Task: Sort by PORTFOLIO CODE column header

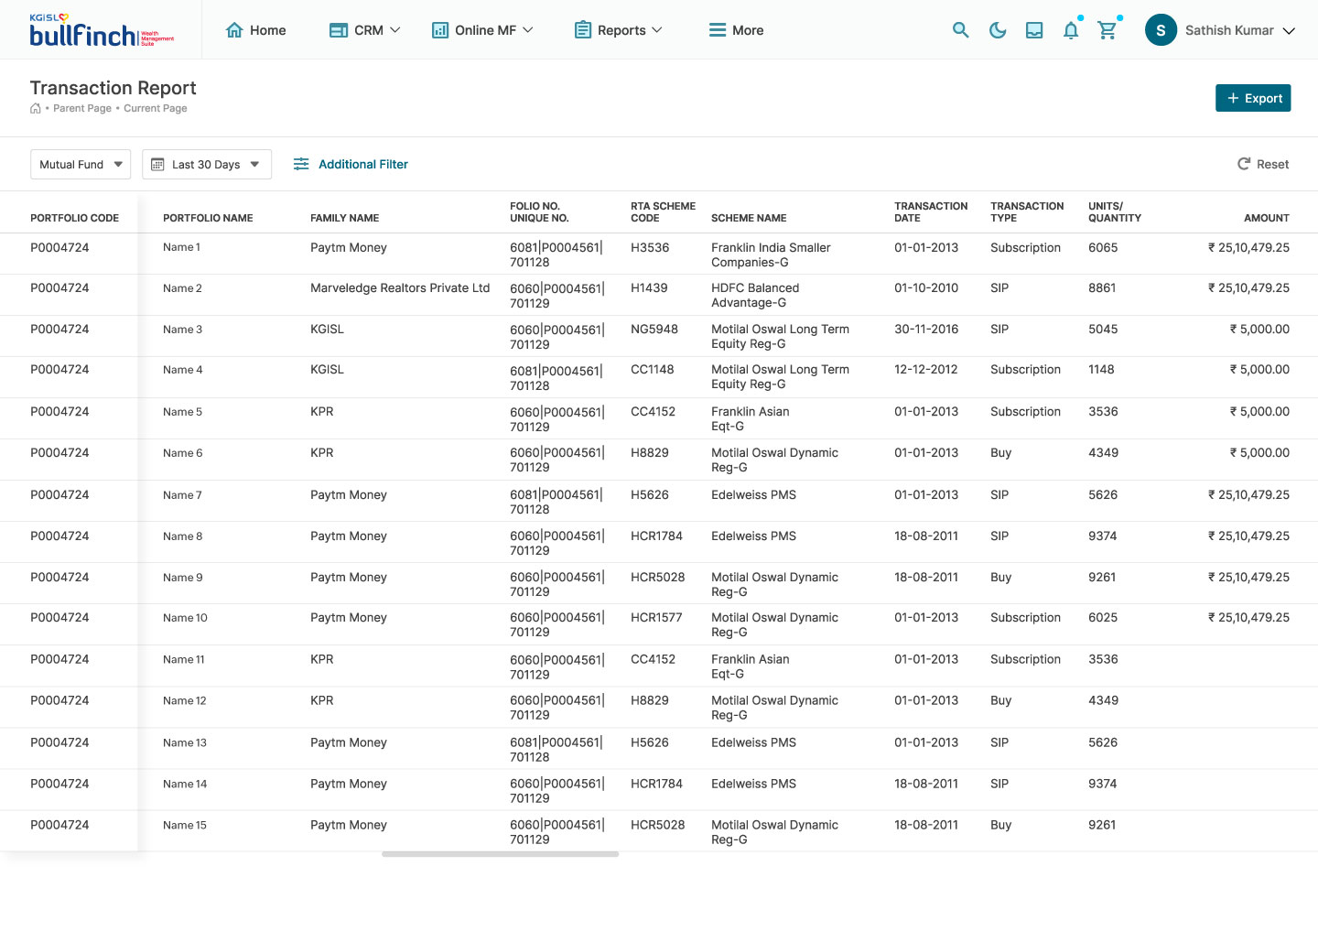Action: [x=75, y=218]
